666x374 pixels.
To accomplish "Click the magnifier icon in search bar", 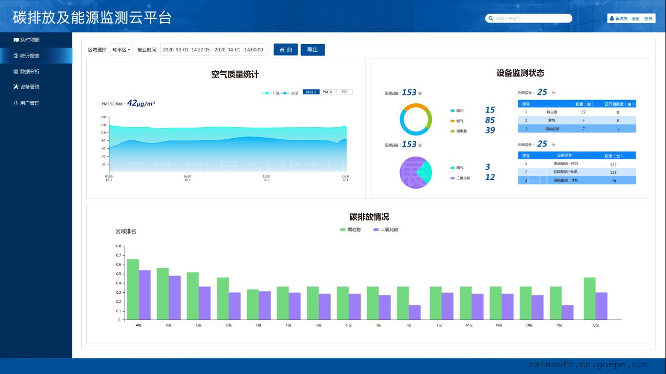I will click(x=491, y=18).
